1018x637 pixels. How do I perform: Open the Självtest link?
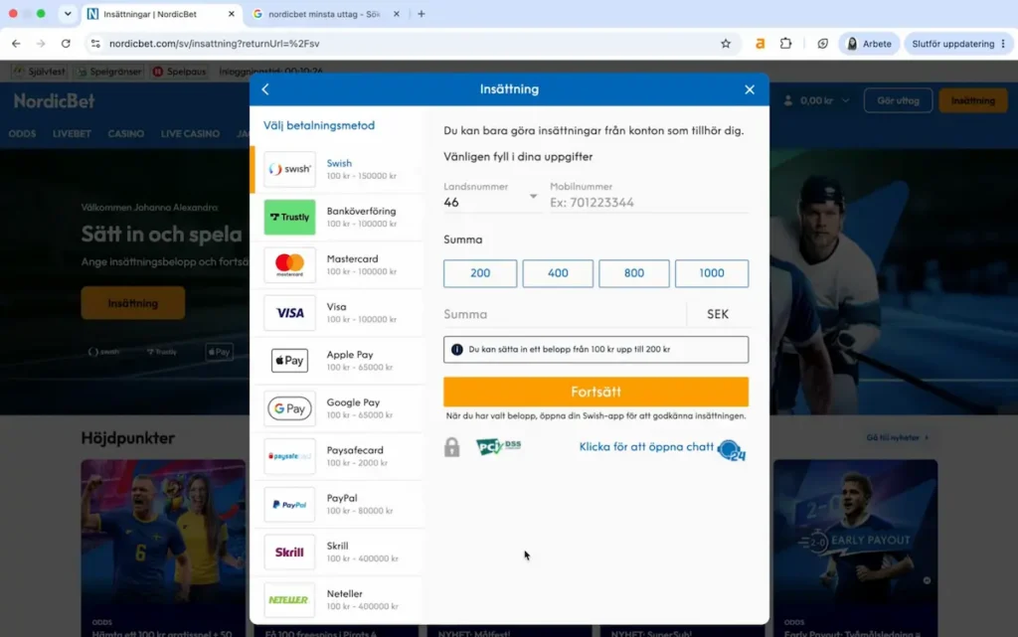[40, 72]
